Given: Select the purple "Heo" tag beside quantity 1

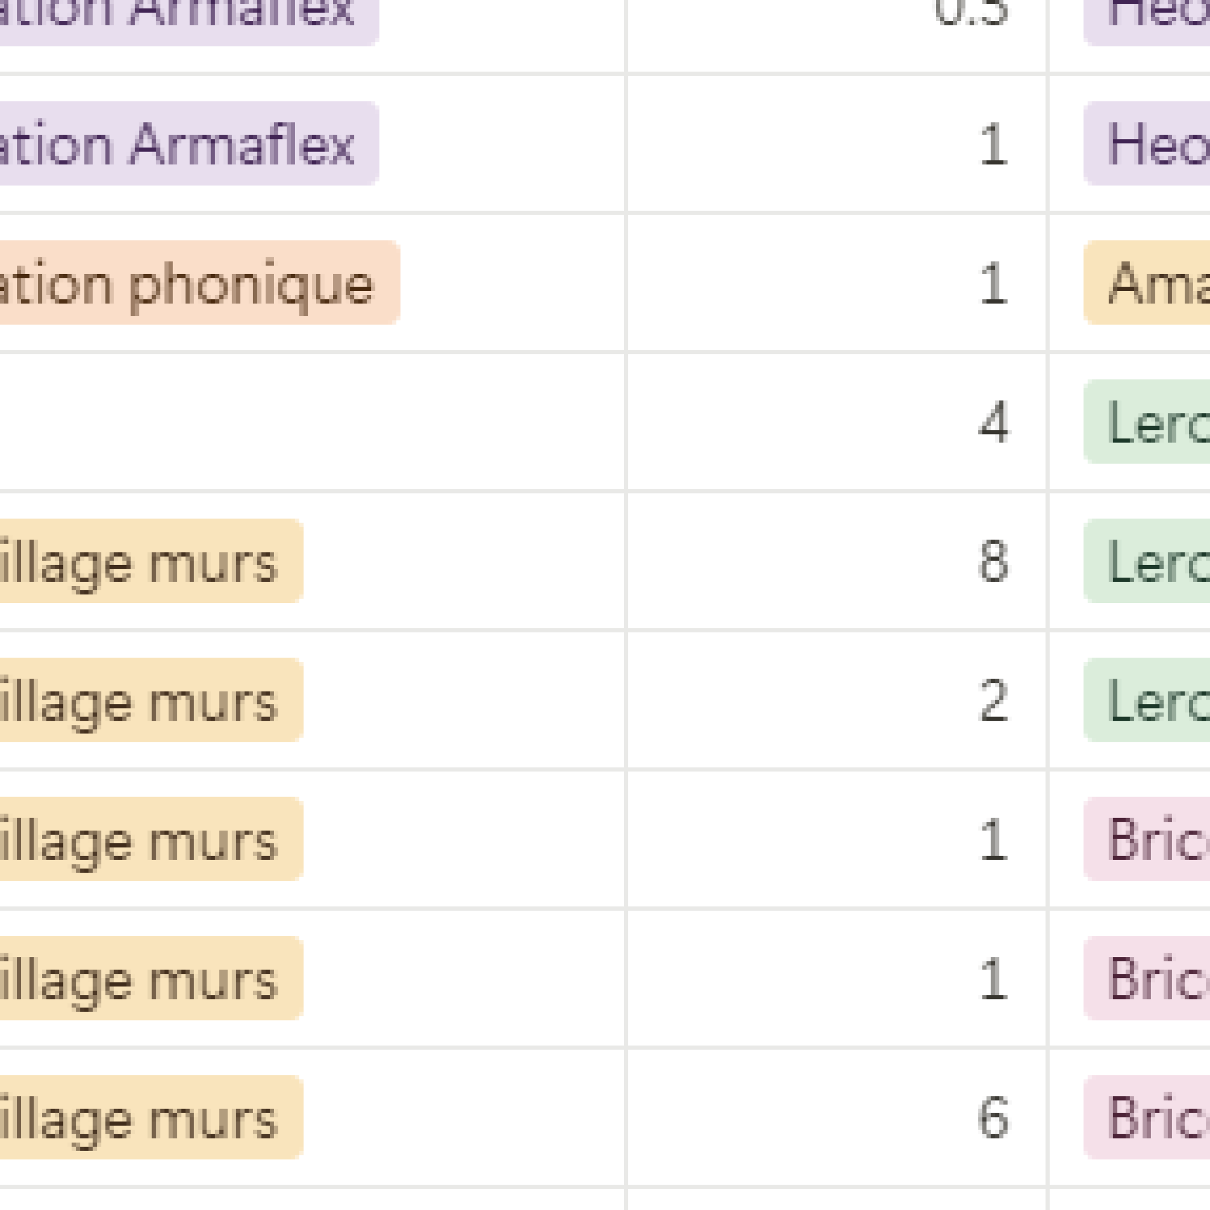Looking at the screenshot, I should point(1152,144).
